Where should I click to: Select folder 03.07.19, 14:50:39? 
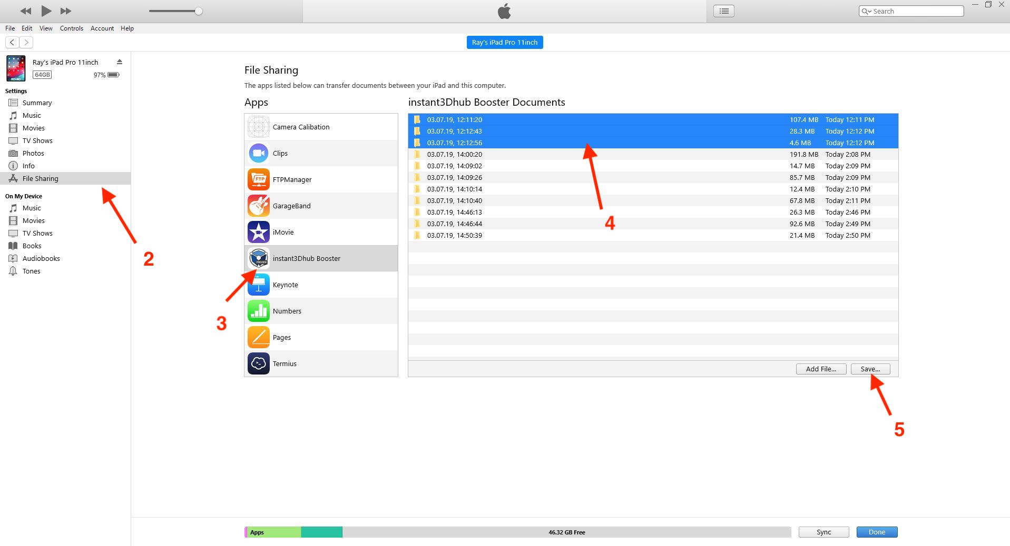(x=653, y=236)
